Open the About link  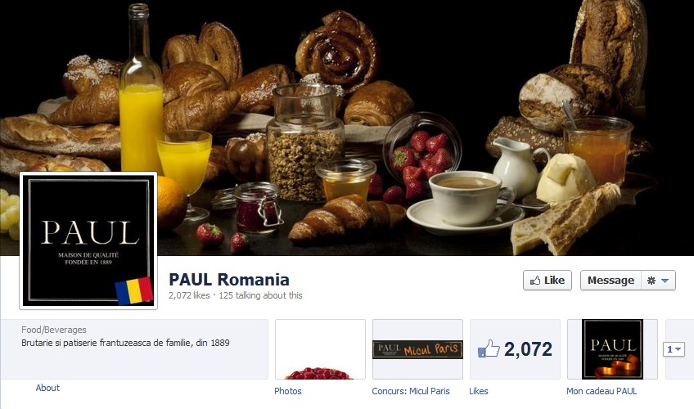[x=47, y=388]
